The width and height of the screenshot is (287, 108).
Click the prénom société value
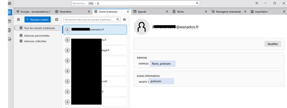coord(161,81)
